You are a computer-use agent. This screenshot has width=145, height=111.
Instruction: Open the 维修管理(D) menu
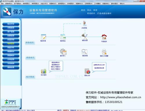click(x=35, y=3)
